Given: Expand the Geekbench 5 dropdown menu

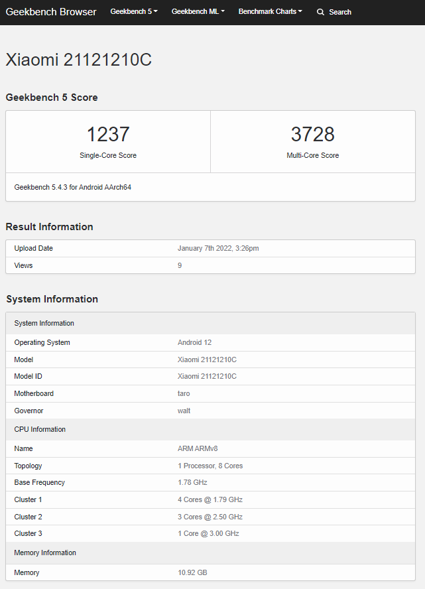Looking at the screenshot, I should tap(134, 12).
